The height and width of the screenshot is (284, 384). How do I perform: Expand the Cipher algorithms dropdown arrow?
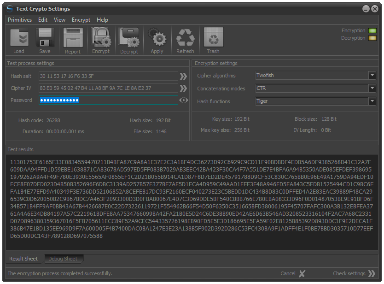(372, 75)
